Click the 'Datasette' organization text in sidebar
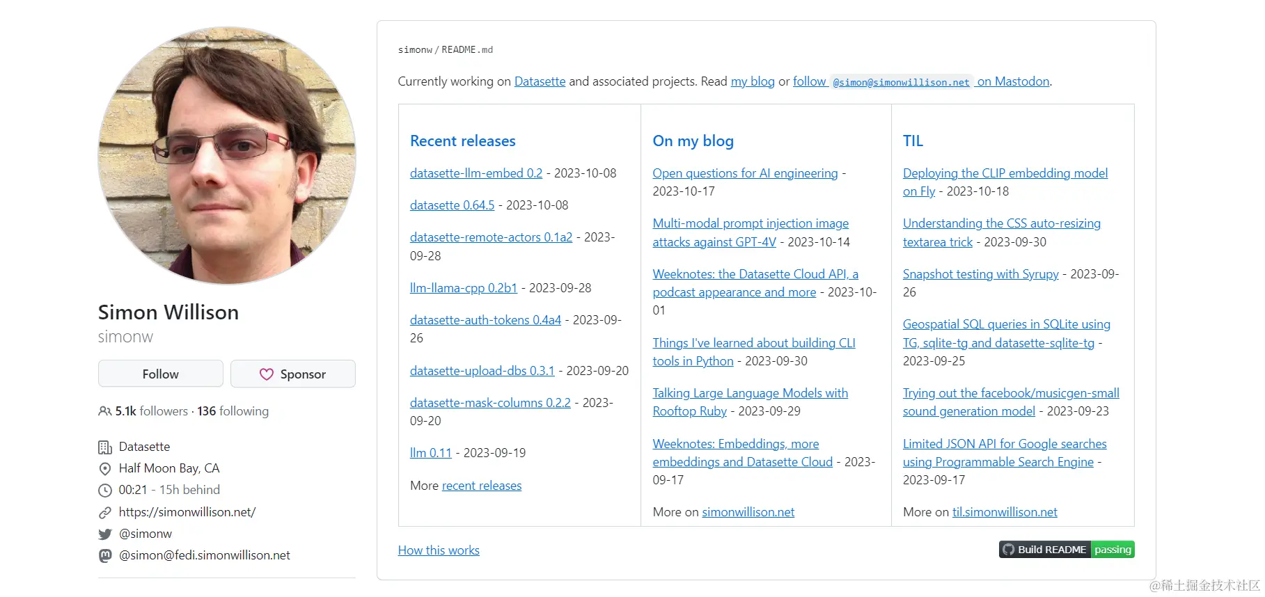Image resolution: width=1265 pixels, height=597 pixels. [144, 447]
